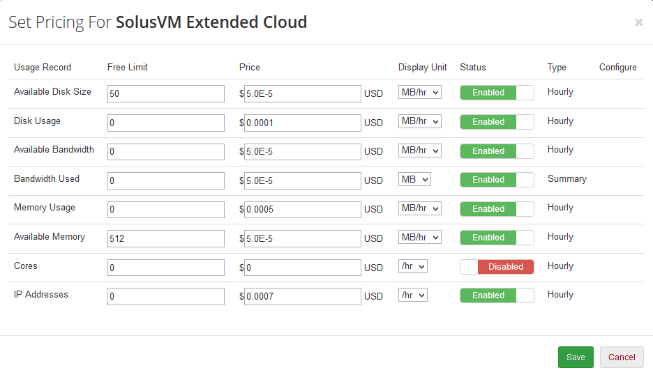Image resolution: width=653 pixels, height=377 pixels.
Task: Click Available Bandwidth price field
Action: point(302,151)
